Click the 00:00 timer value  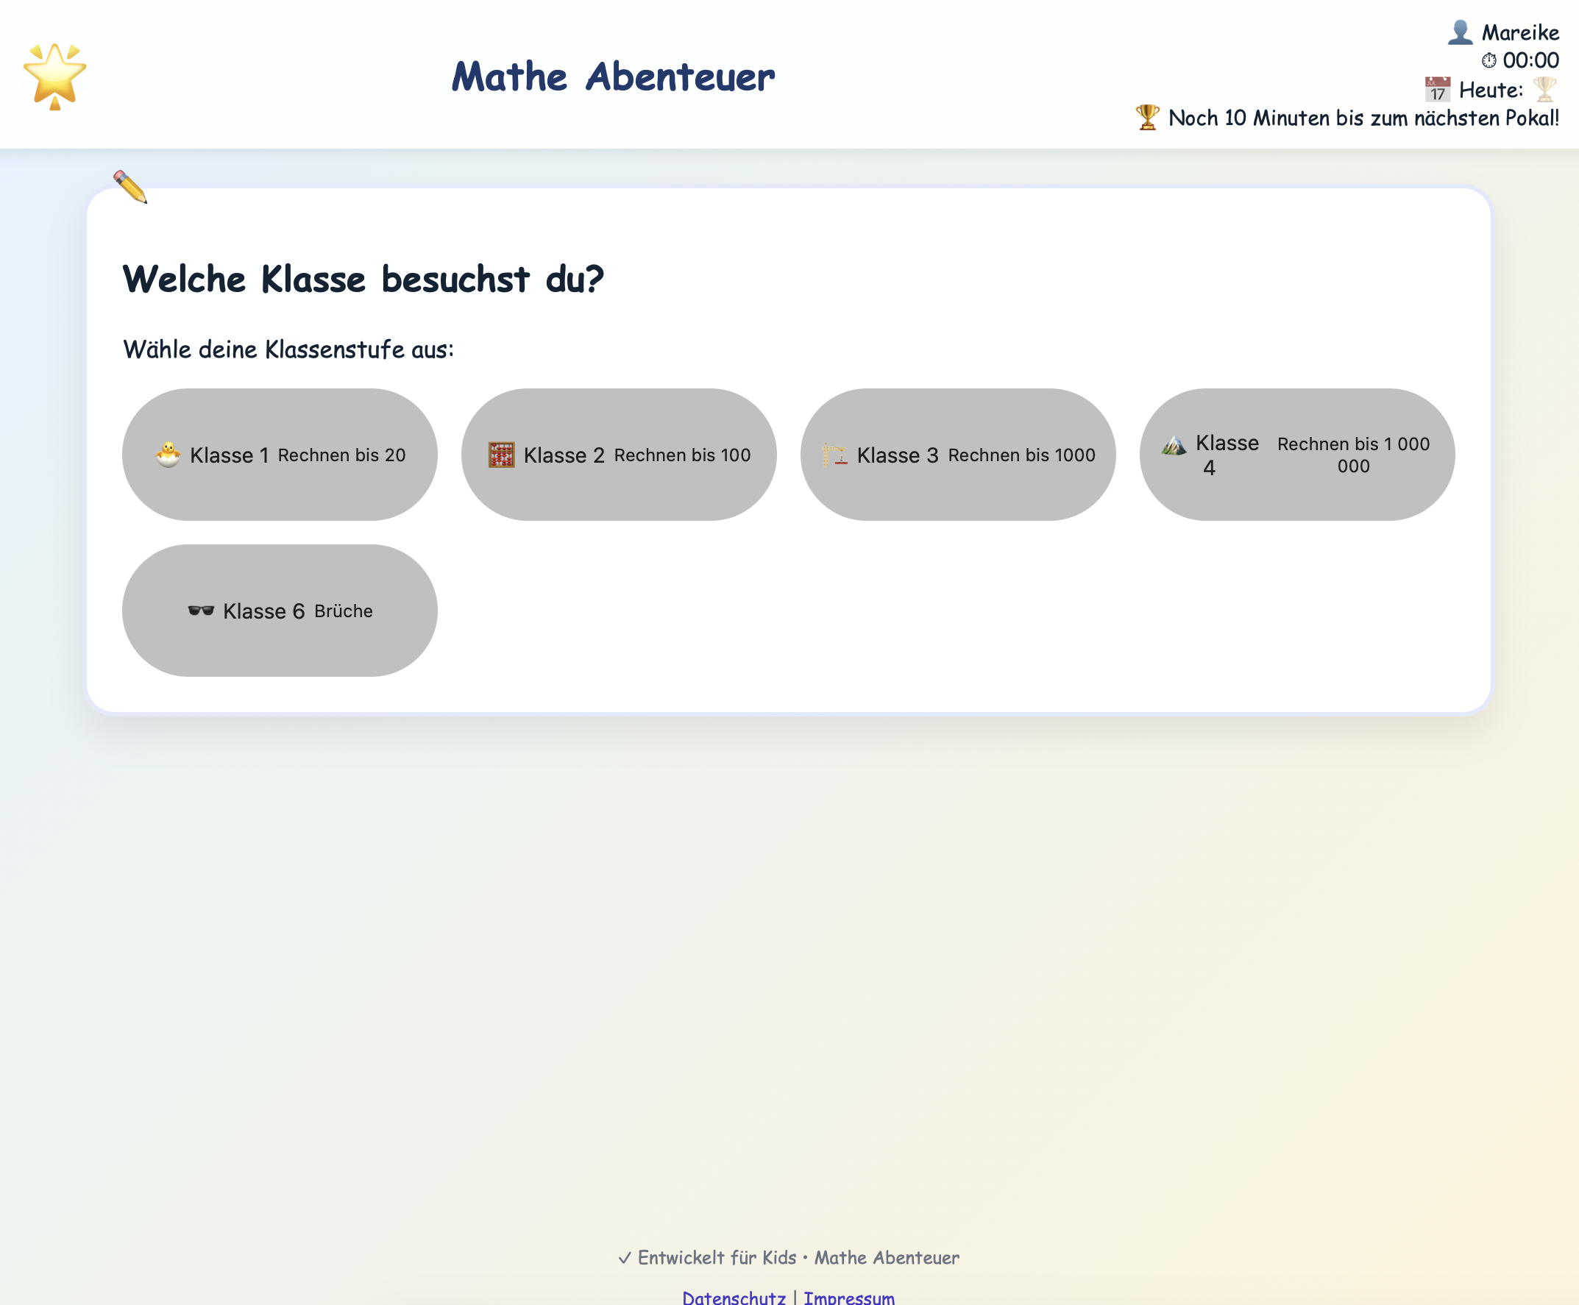[1531, 60]
